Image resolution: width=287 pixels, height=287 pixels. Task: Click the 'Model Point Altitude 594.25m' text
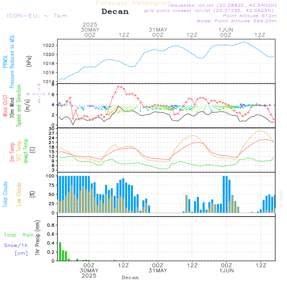click(x=236, y=21)
